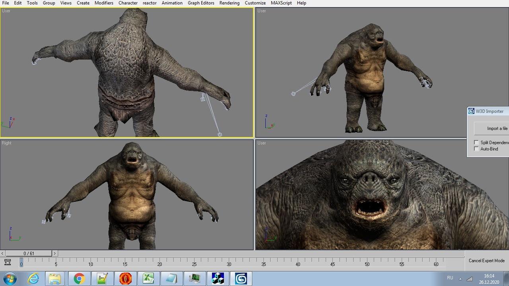Open the mini curve editor icon beside timeline
This screenshot has height=286, width=509.
coord(7,262)
